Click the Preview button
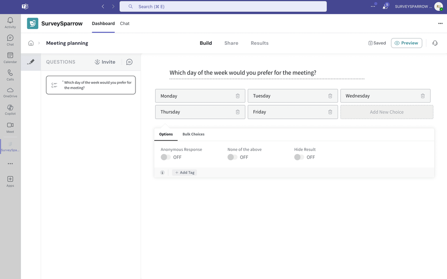This screenshot has width=447, height=279. [x=406, y=43]
